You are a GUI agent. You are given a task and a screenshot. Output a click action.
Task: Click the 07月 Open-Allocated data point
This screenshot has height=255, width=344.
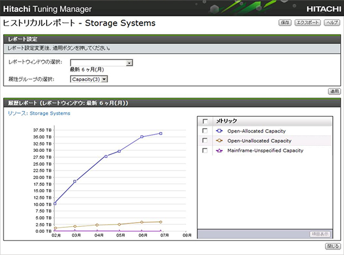pyautogui.click(x=161, y=133)
